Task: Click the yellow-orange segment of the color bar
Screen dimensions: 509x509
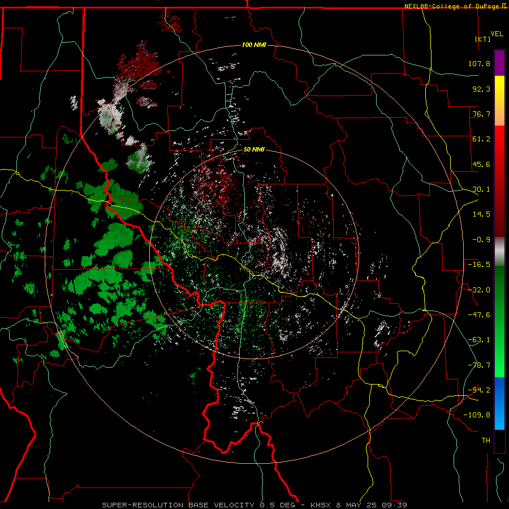Action: point(499,101)
